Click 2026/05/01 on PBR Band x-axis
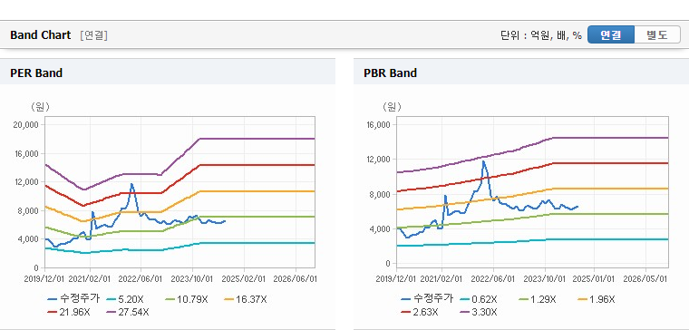Viewport: 689px width, 330px height. 645,279
